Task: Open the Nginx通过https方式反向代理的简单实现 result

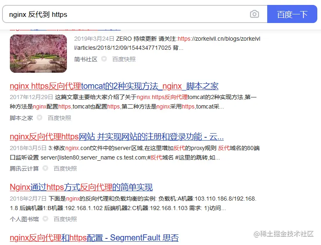Action: [81, 187]
